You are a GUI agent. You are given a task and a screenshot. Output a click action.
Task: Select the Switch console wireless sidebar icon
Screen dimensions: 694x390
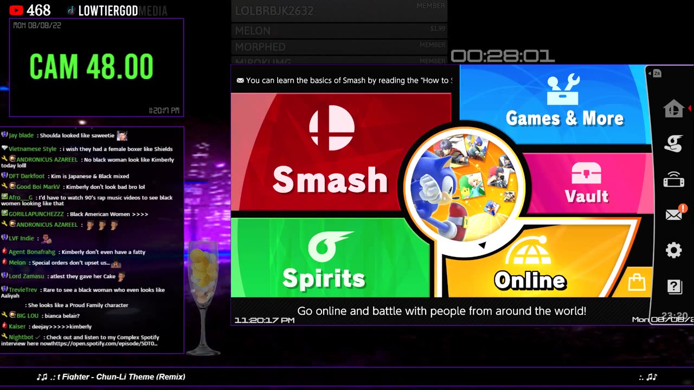pos(673,179)
